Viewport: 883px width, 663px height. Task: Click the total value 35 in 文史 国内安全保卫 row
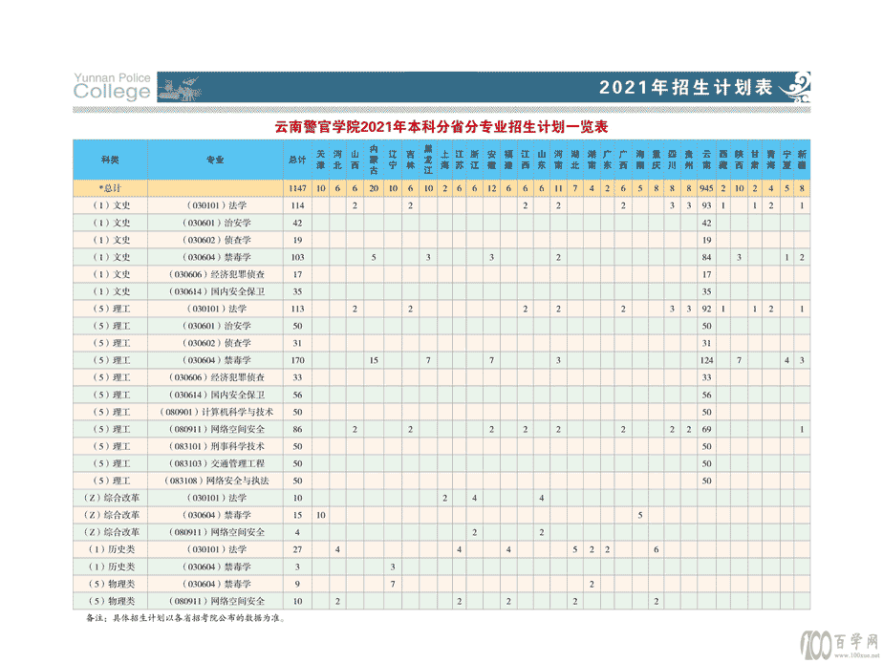point(297,291)
